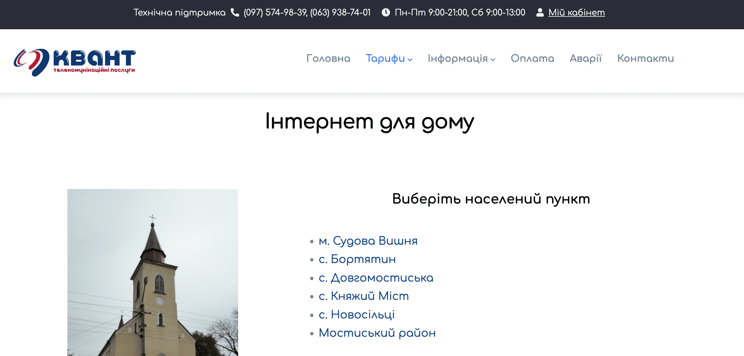
Task: Select the town м. Судова Вишня
Action: point(368,241)
